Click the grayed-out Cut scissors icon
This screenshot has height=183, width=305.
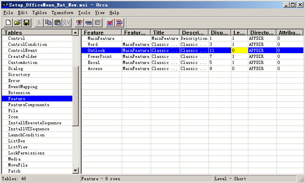coord(39,23)
